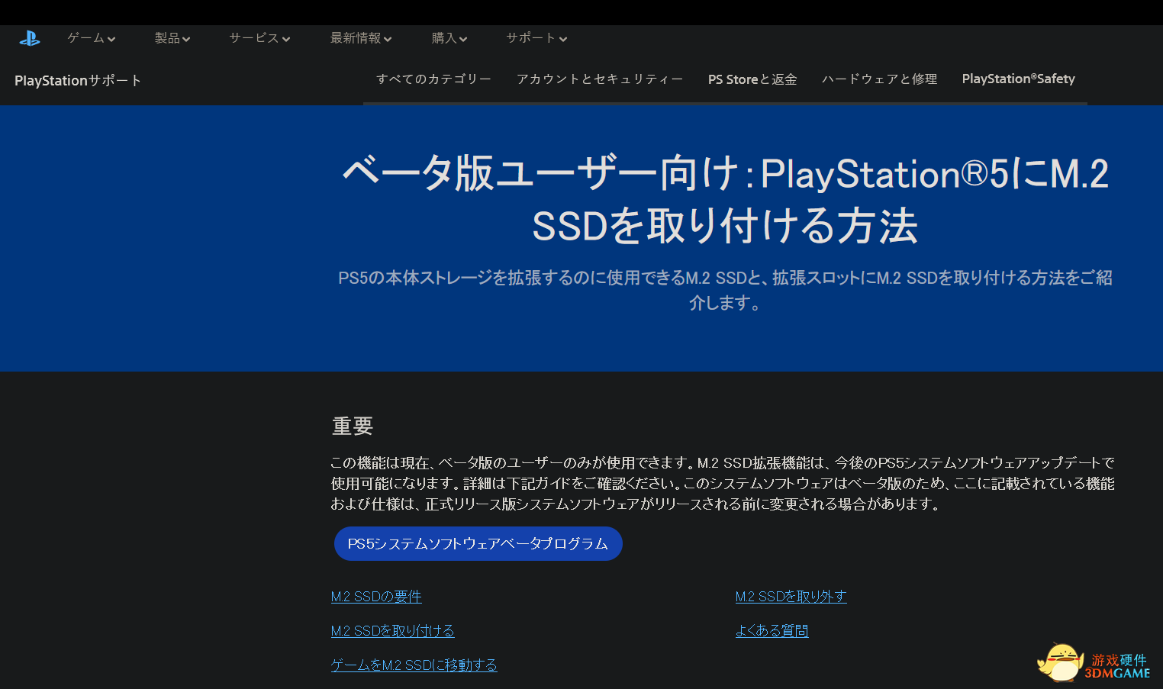The image size is (1163, 689).
Task: Go to よくある質問 link
Action: pos(772,631)
